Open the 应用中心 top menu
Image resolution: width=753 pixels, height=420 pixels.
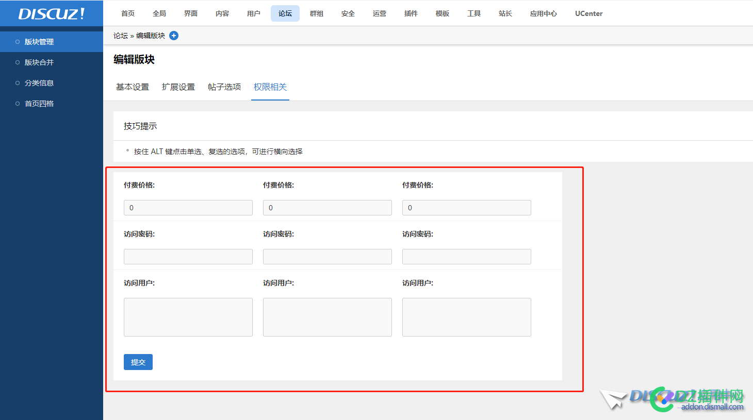(544, 13)
